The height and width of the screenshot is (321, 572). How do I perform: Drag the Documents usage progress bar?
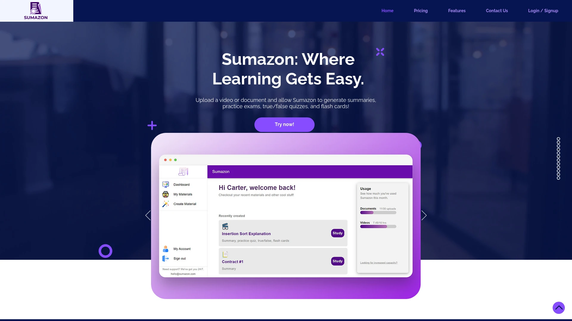tap(378, 212)
